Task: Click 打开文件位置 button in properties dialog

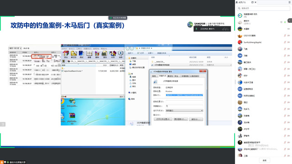Action: coord(163,119)
